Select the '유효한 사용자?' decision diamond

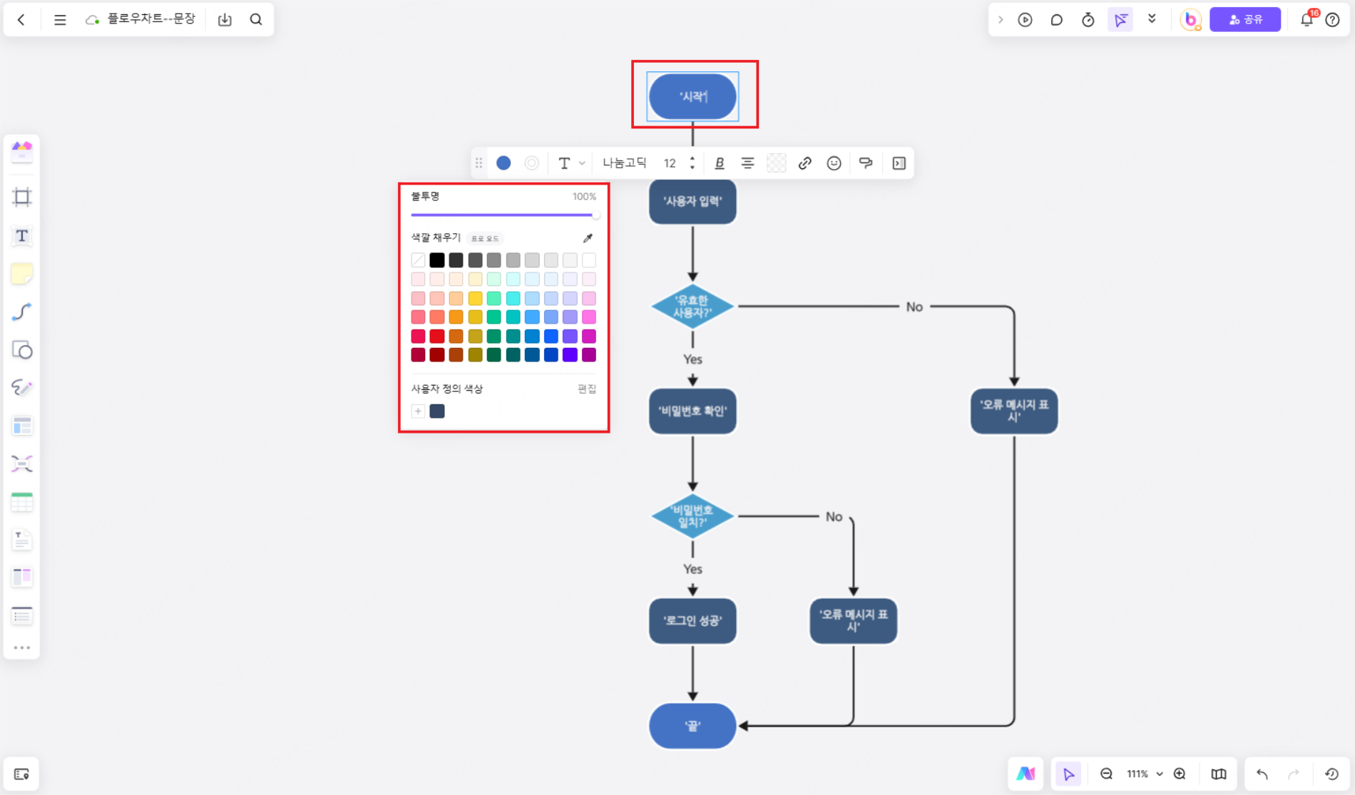click(692, 307)
